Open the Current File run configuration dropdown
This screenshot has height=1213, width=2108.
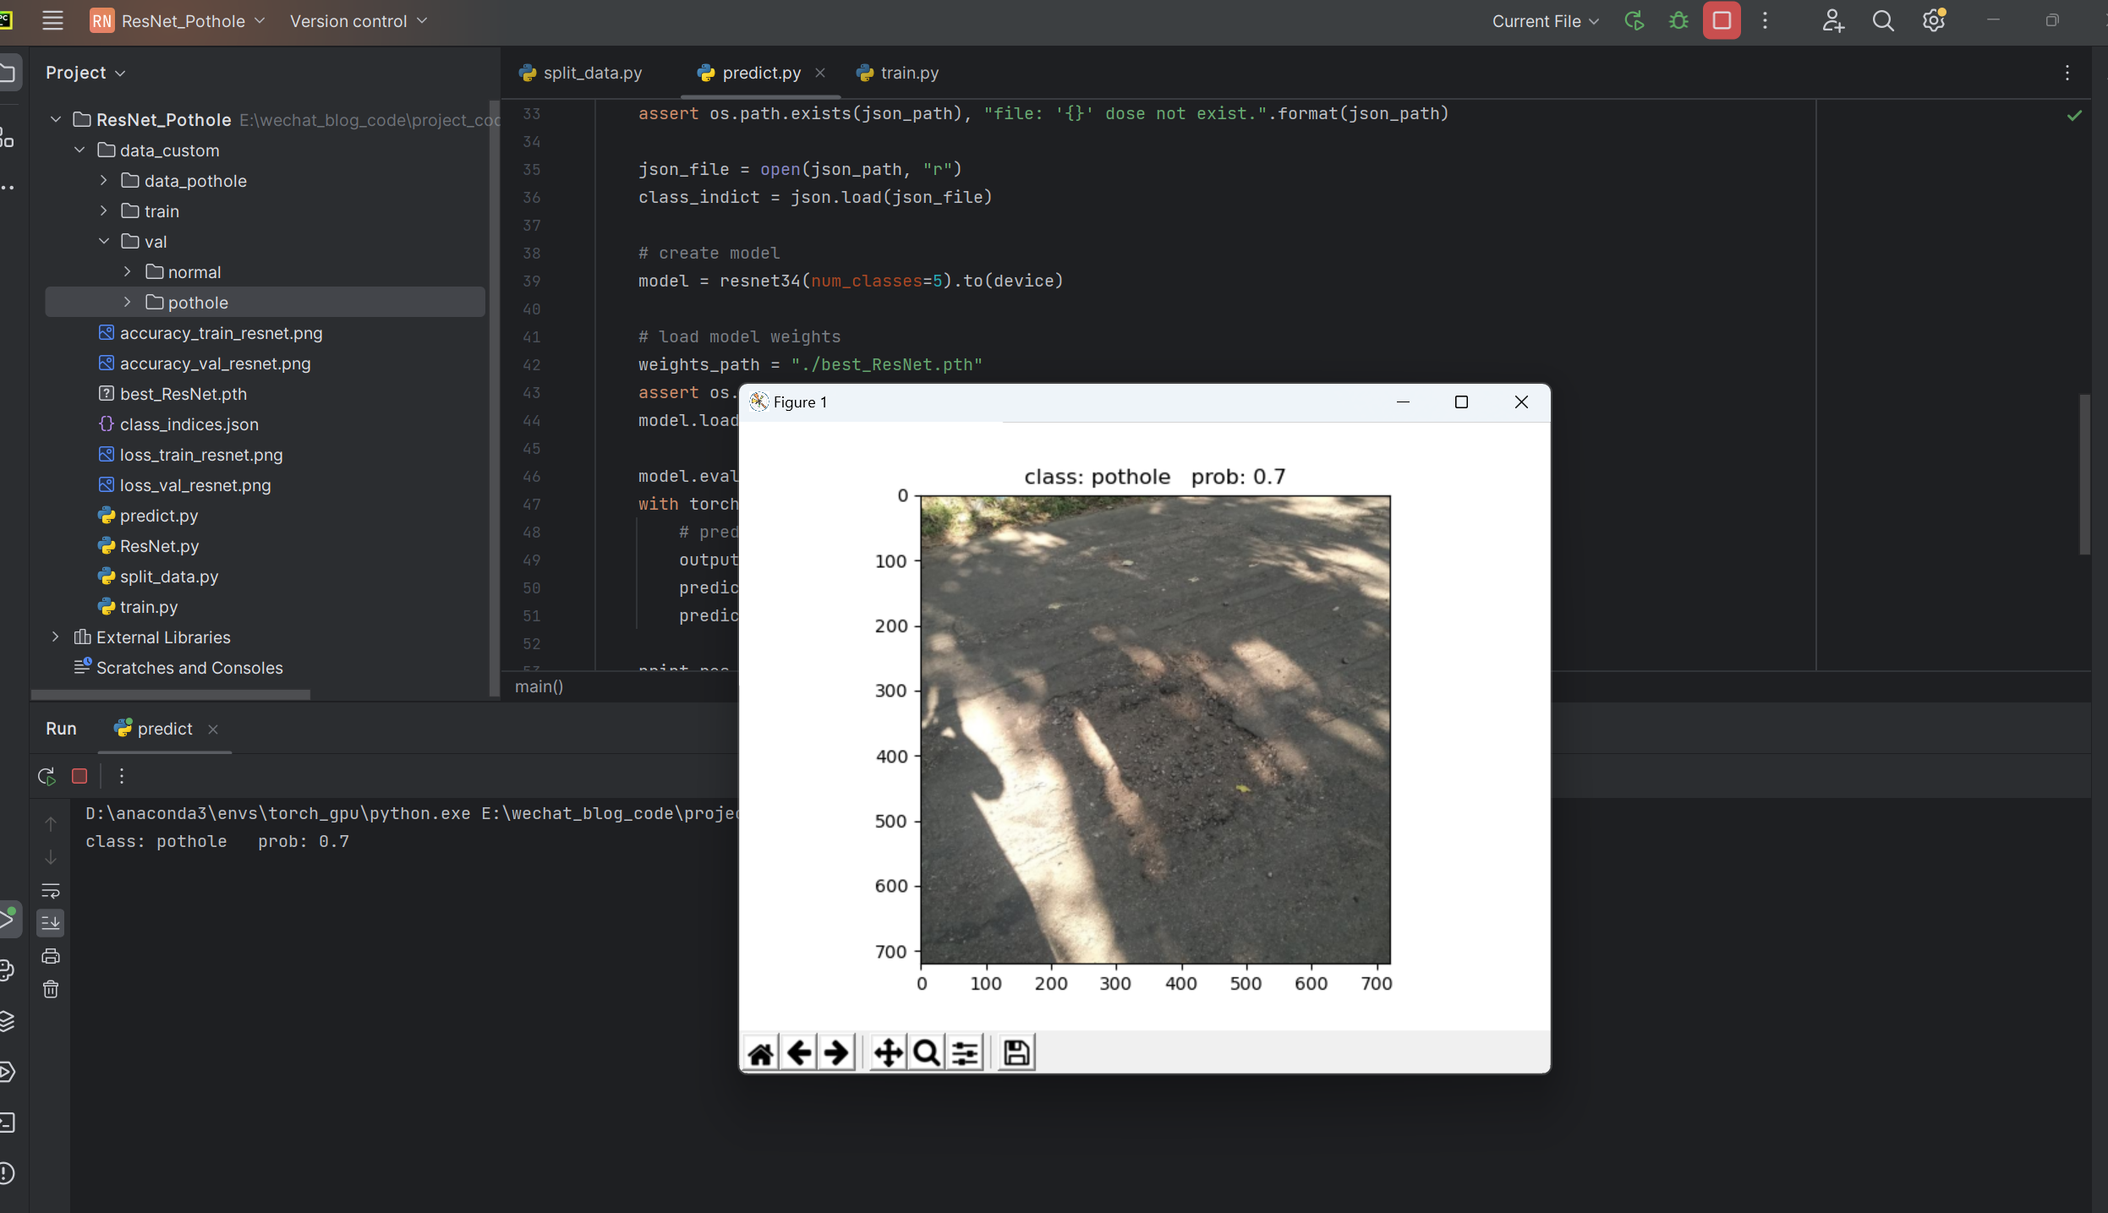pyautogui.click(x=1545, y=21)
